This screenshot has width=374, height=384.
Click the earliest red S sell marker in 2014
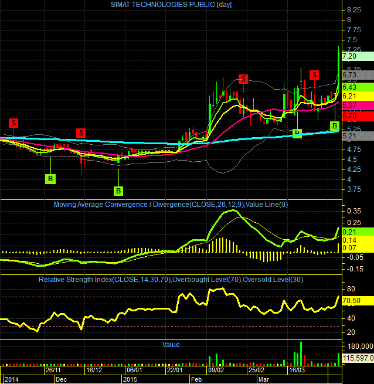click(x=13, y=123)
